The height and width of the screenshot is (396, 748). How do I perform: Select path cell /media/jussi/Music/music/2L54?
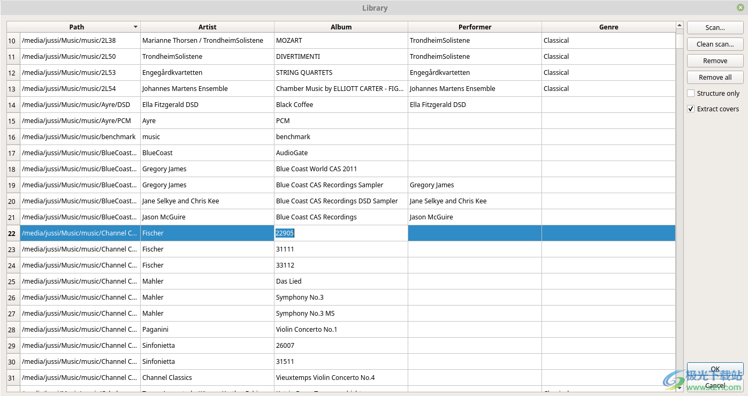click(x=80, y=89)
